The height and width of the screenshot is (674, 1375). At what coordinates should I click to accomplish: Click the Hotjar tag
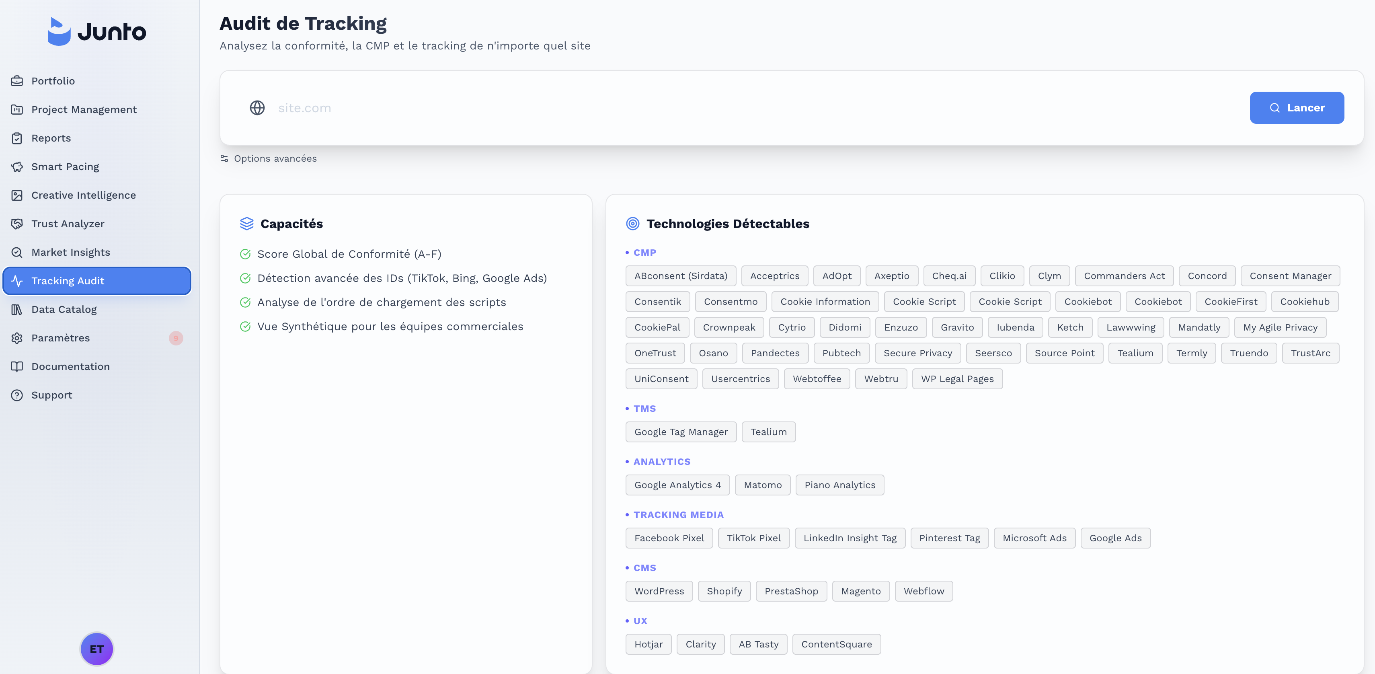coord(648,645)
